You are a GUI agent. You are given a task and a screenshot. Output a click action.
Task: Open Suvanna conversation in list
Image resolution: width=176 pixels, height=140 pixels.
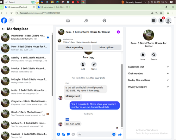click(25, 135)
